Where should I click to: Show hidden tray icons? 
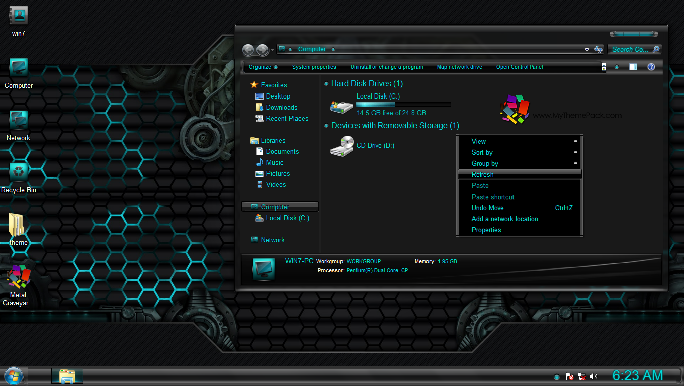[x=557, y=377]
